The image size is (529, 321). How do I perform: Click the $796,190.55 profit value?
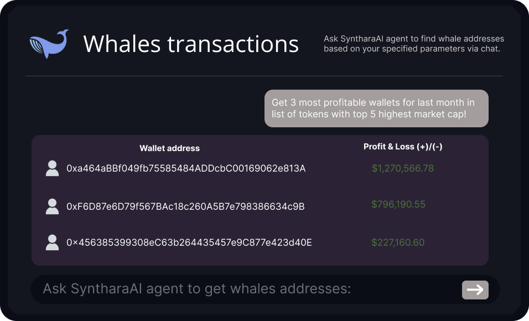click(398, 204)
